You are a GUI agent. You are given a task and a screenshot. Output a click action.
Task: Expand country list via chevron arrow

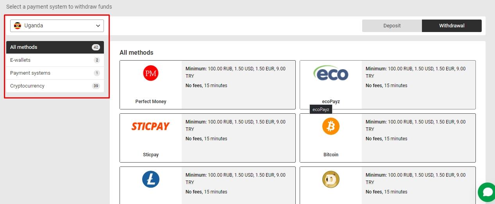(x=98, y=26)
